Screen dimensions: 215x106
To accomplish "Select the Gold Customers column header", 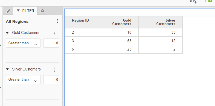I will click(117, 22).
